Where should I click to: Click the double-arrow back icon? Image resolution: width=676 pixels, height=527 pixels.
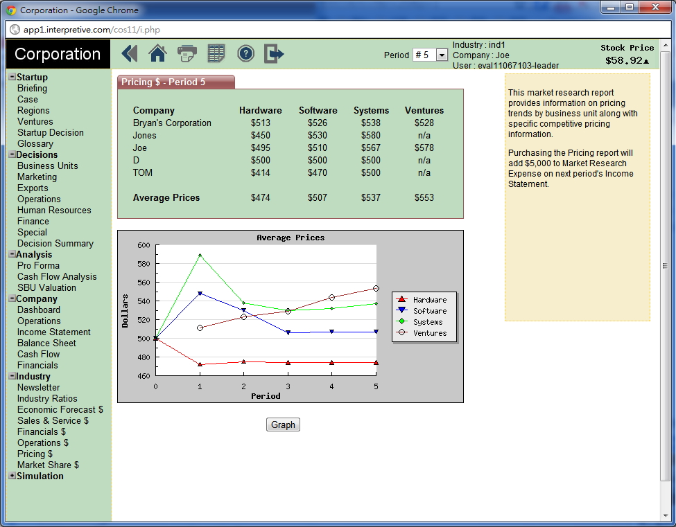click(x=130, y=54)
